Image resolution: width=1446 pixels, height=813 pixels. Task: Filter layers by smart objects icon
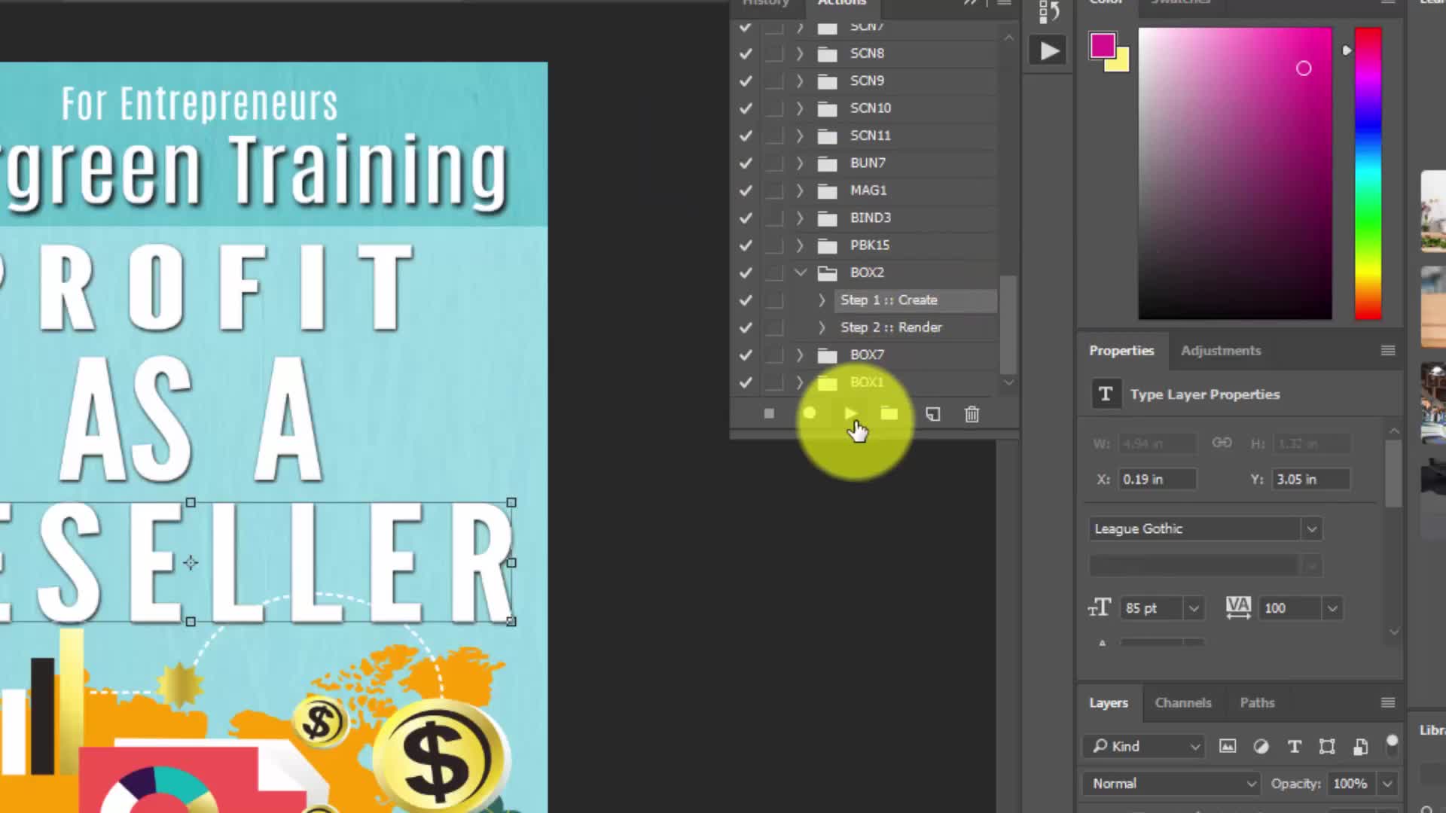[x=1360, y=746]
